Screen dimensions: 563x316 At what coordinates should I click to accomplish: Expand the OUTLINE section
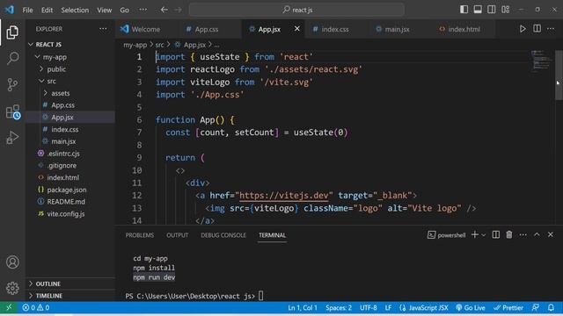pos(70,284)
